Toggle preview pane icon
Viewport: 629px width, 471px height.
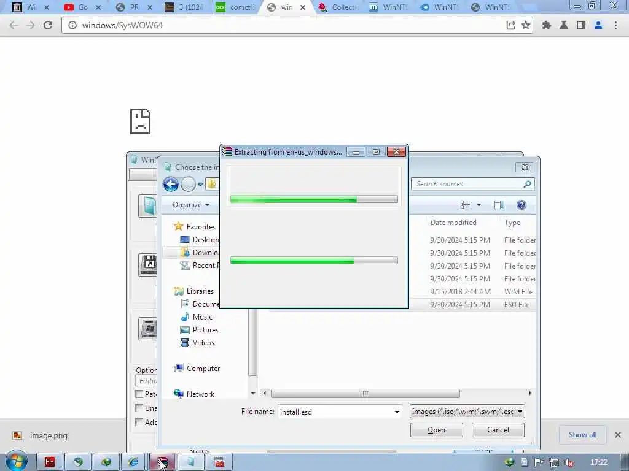(x=499, y=205)
